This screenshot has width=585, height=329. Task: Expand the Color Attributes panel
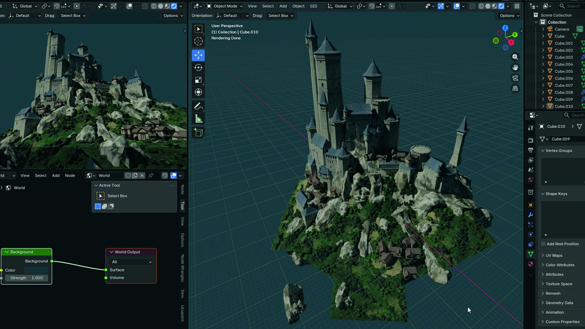560,265
